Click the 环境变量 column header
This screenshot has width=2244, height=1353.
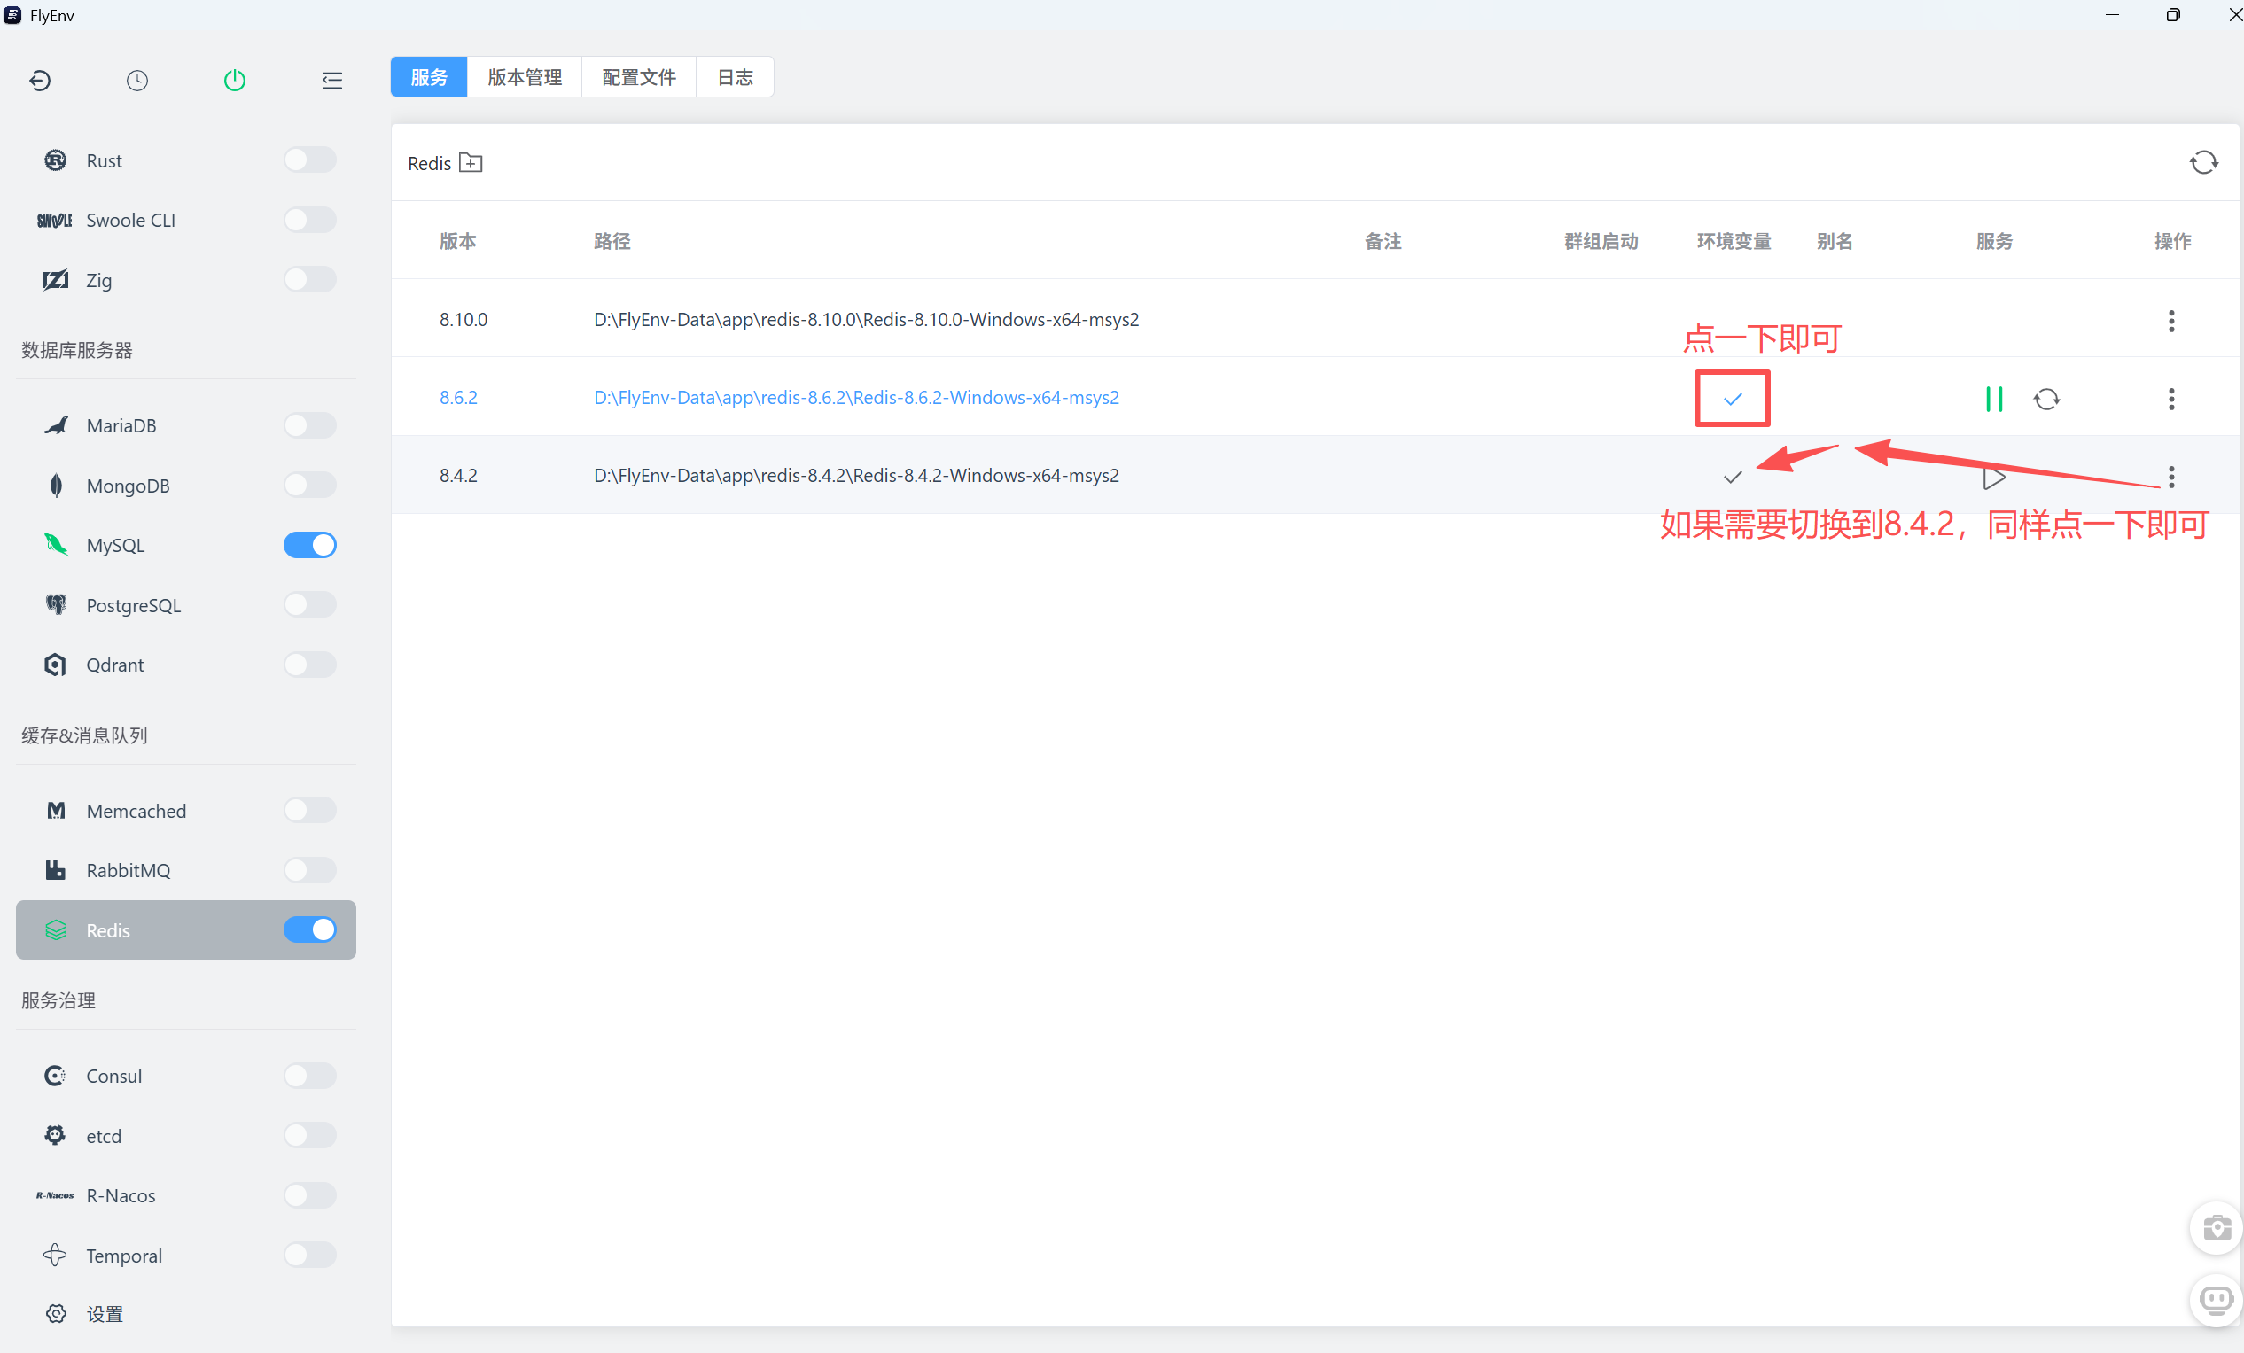pyautogui.click(x=1734, y=241)
